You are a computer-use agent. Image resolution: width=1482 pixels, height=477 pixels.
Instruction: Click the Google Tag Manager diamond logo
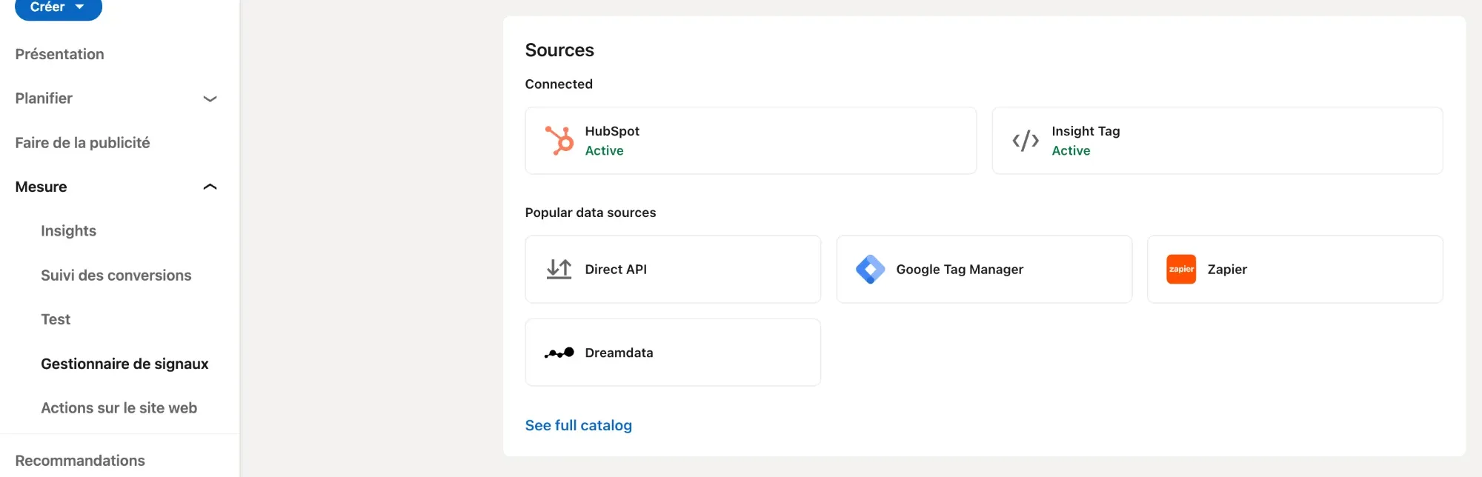coord(870,269)
